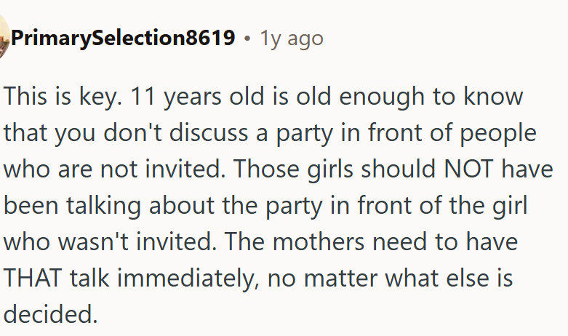Click the sentence "This is key."

point(58,97)
